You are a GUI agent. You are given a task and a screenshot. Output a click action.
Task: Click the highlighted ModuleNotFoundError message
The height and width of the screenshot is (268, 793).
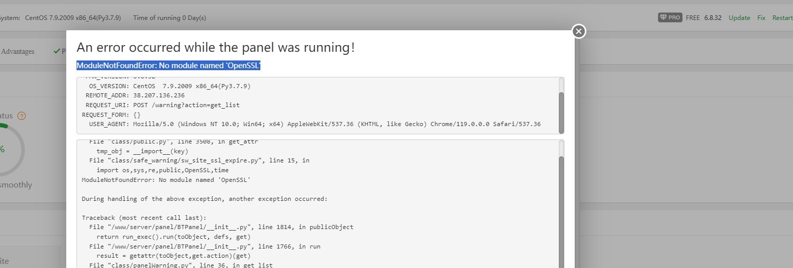pyautogui.click(x=168, y=66)
